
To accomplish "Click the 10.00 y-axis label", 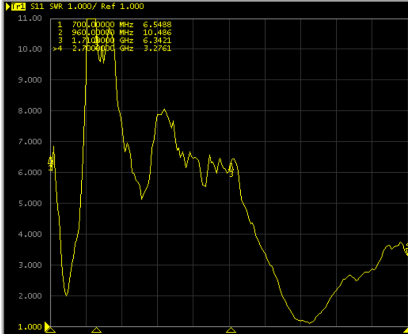I will pyautogui.click(x=30, y=49).
